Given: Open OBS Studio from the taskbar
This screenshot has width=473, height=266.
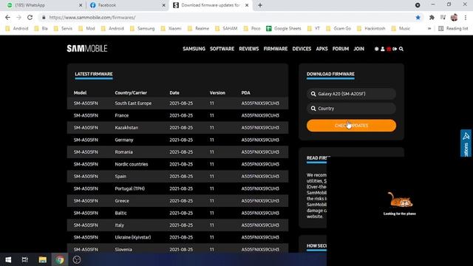Looking at the screenshot, I should coord(77,259).
